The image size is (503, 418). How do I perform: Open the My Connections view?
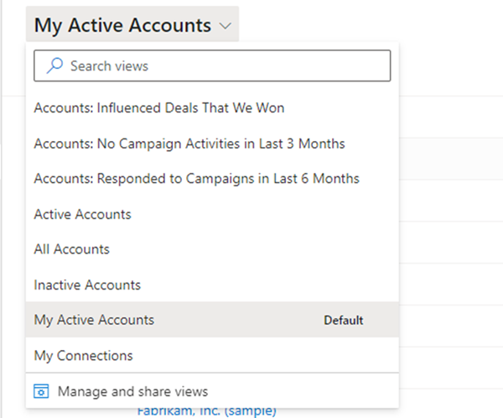pos(83,356)
